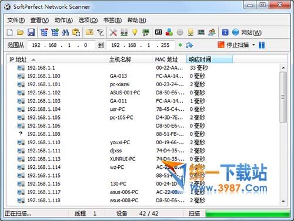Click the green scan progress bar

pos(248,213)
